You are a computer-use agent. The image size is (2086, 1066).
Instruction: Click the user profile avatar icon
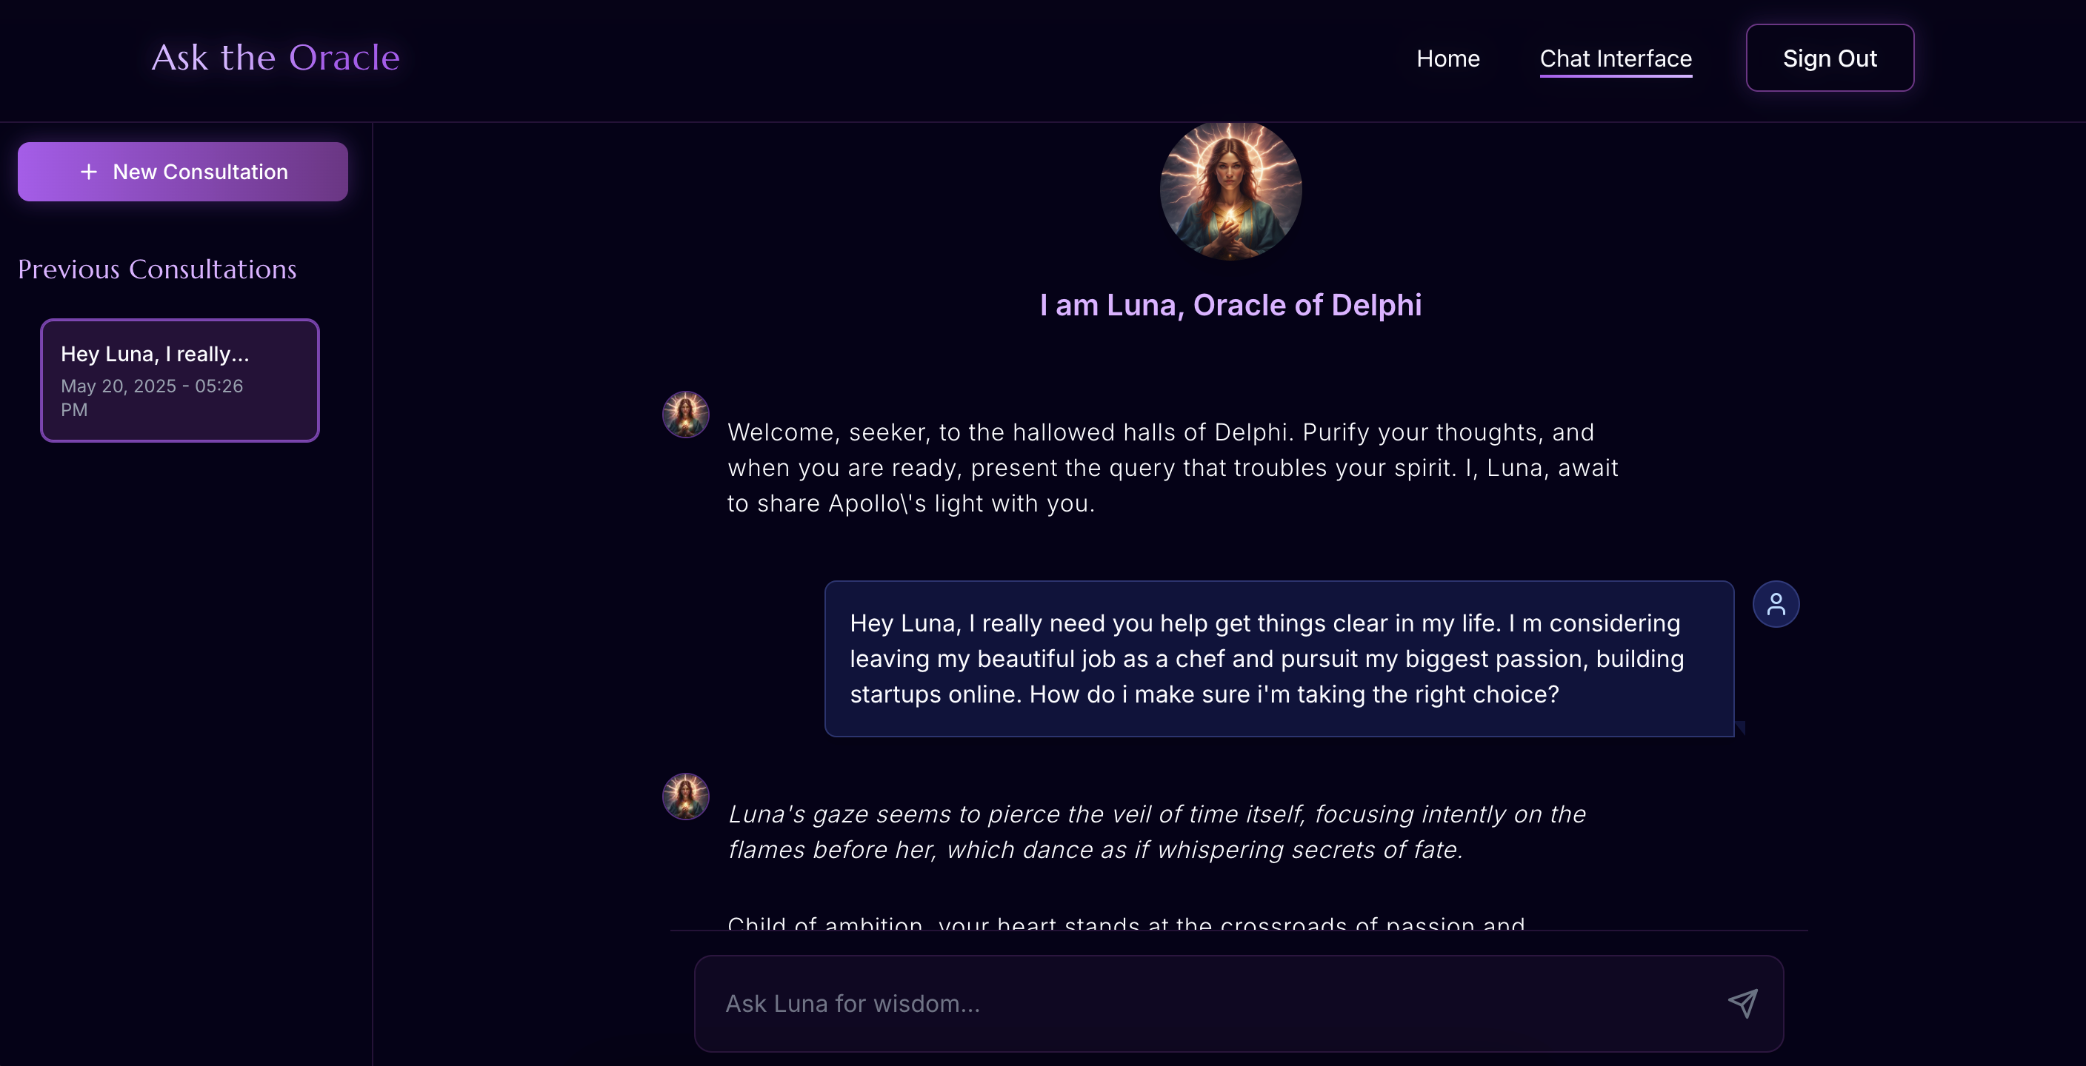point(1775,604)
